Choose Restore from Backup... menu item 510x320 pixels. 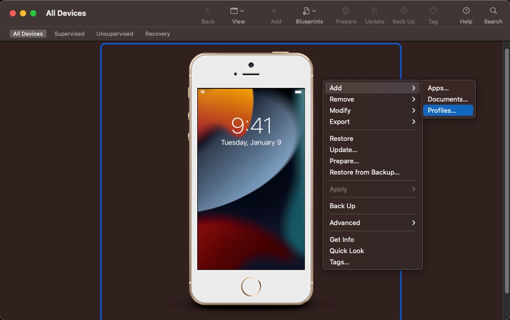pyautogui.click(x=373, y=172)
